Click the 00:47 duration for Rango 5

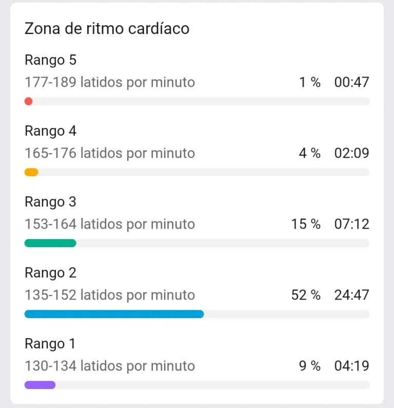[351, 82]
